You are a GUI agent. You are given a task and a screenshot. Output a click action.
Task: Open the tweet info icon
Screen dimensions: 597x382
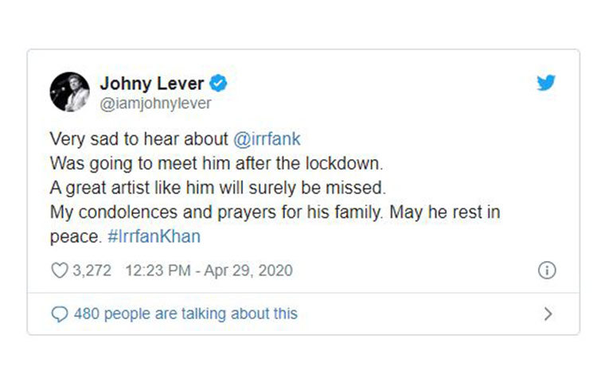point(547,271)
